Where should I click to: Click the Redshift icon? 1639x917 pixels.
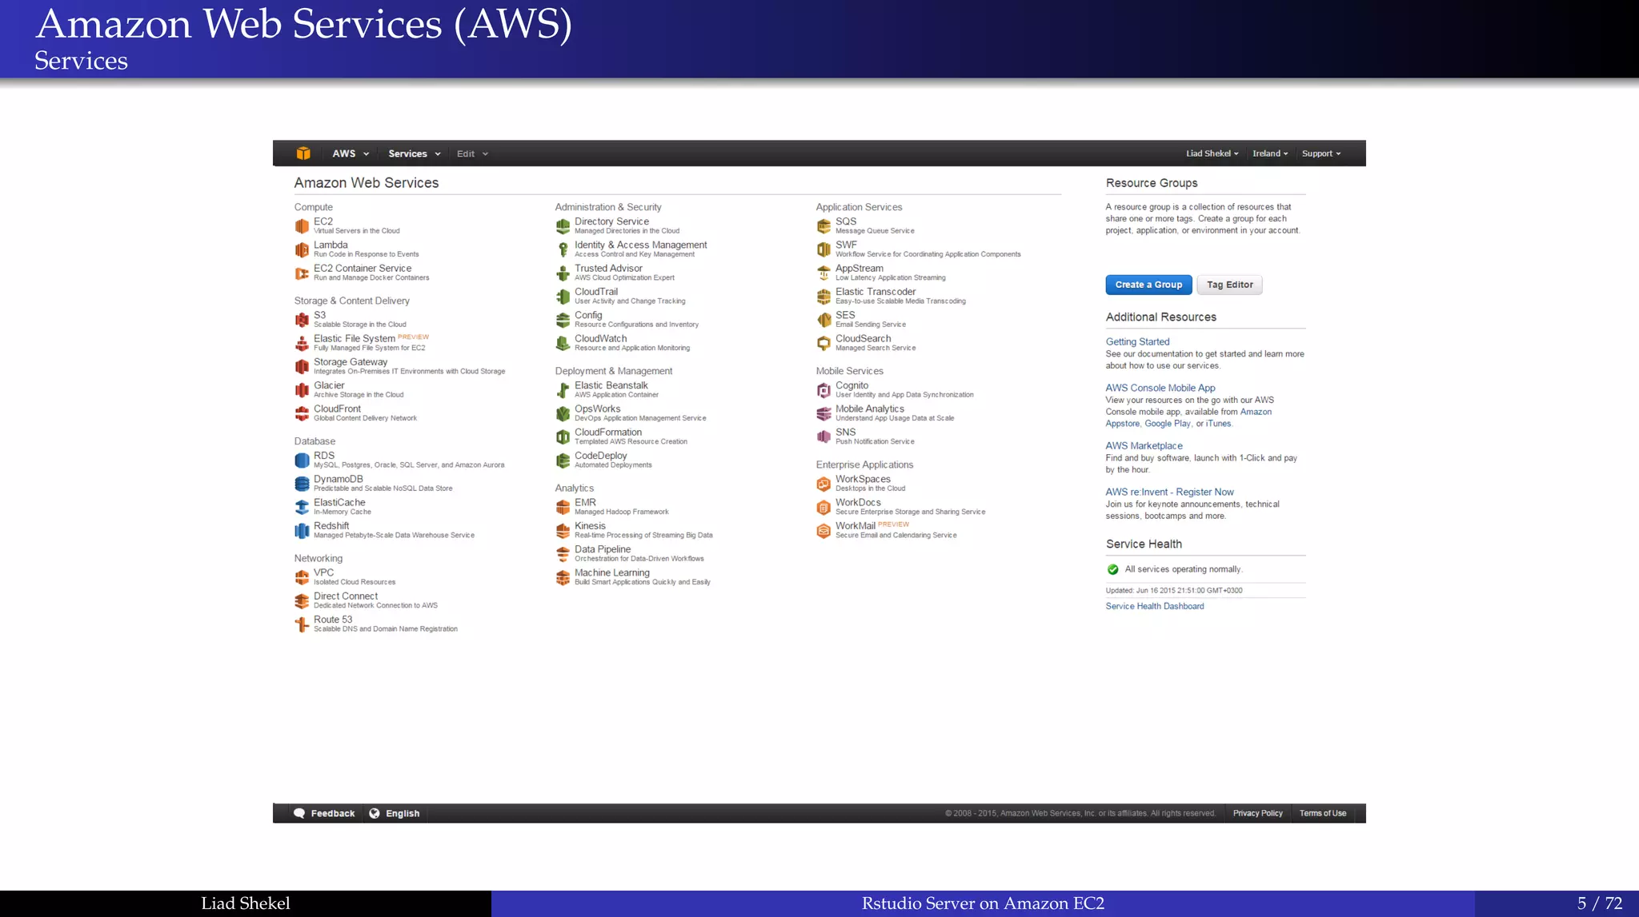[x=302, y=531]
